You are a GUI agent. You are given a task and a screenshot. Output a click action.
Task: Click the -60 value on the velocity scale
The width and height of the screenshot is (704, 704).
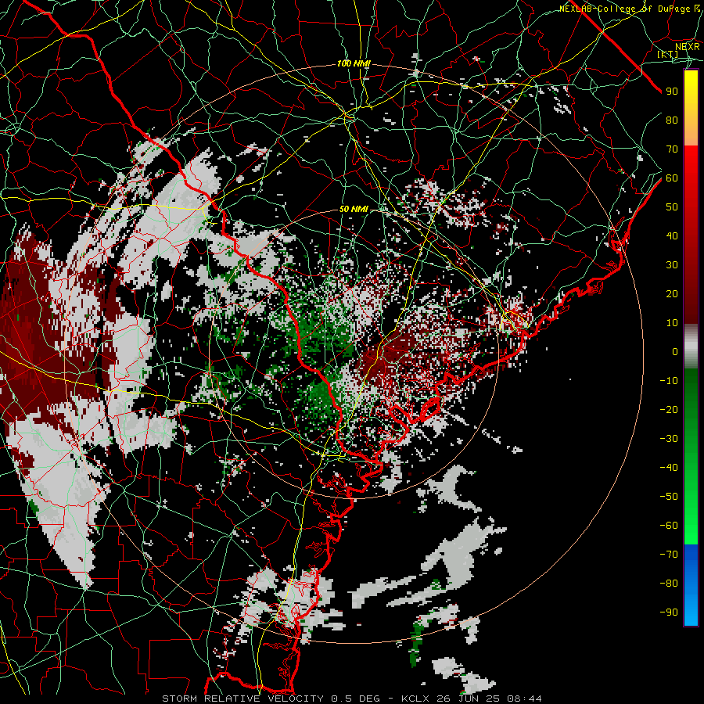coord(669,526)
